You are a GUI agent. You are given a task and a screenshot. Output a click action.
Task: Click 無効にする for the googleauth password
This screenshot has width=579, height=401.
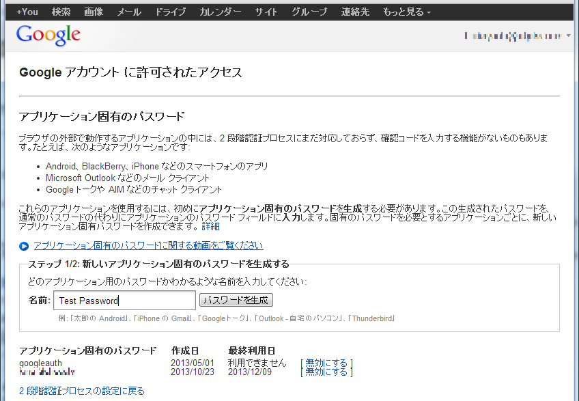pos(326,363)
